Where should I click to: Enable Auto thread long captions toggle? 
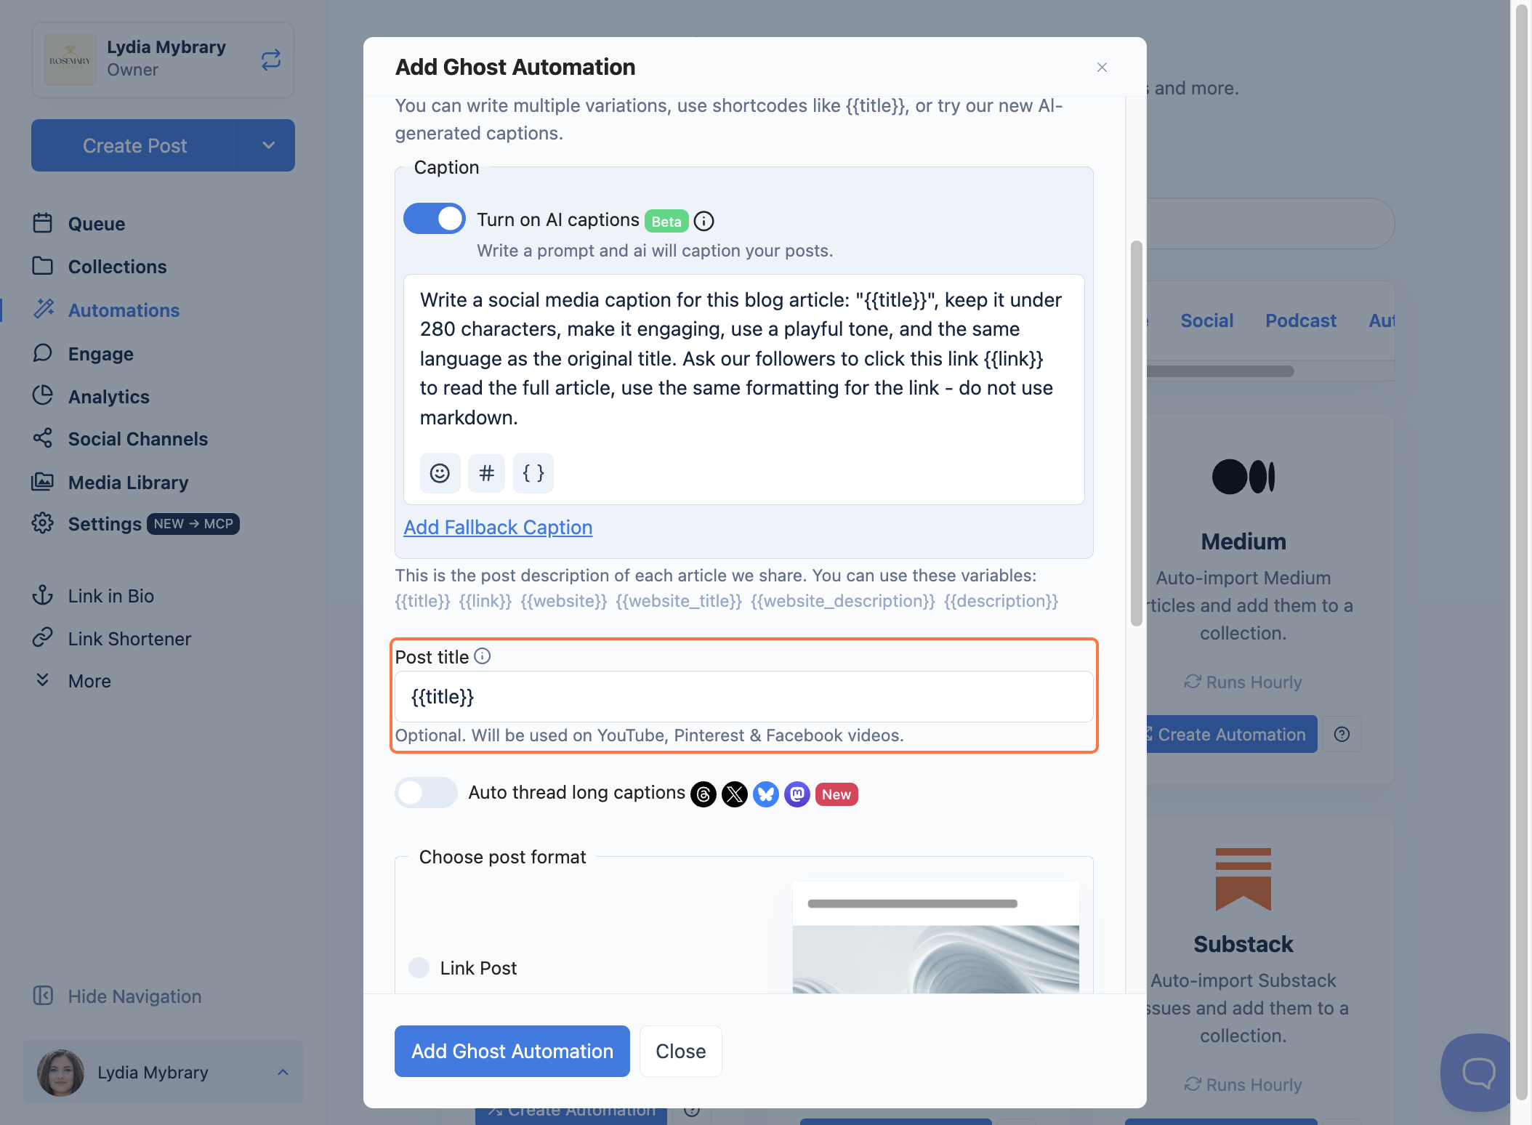tap(426, 792)
